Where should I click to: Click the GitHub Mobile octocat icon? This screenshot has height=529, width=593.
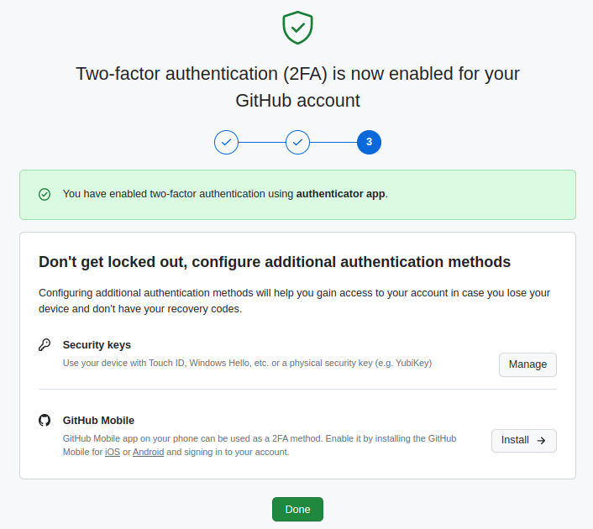tap(45, 420)
